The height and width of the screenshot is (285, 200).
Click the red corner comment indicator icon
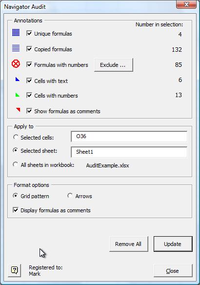click(18, 110)
